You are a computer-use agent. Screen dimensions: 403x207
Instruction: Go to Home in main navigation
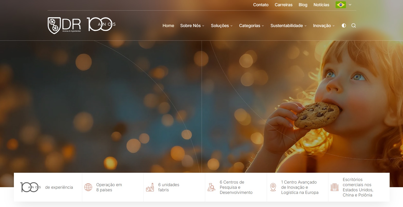click(168, 25)
